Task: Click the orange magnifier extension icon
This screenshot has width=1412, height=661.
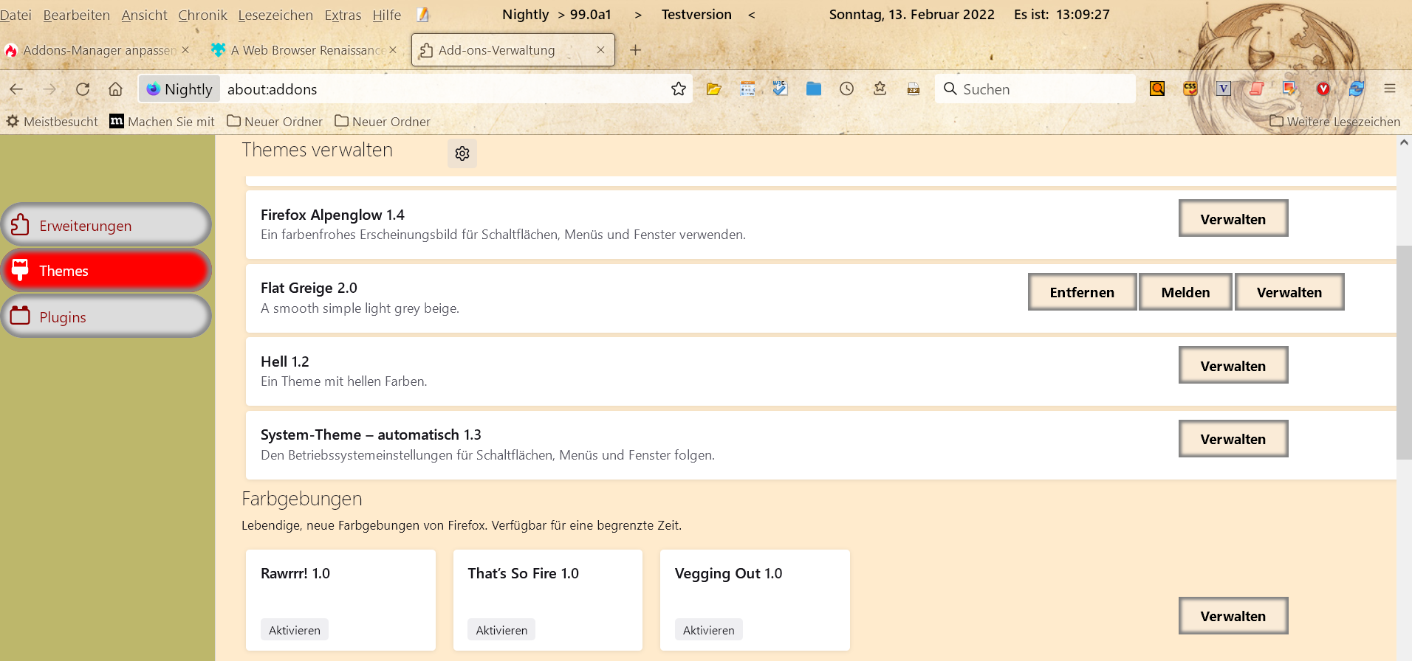Action: [1157, 89]
